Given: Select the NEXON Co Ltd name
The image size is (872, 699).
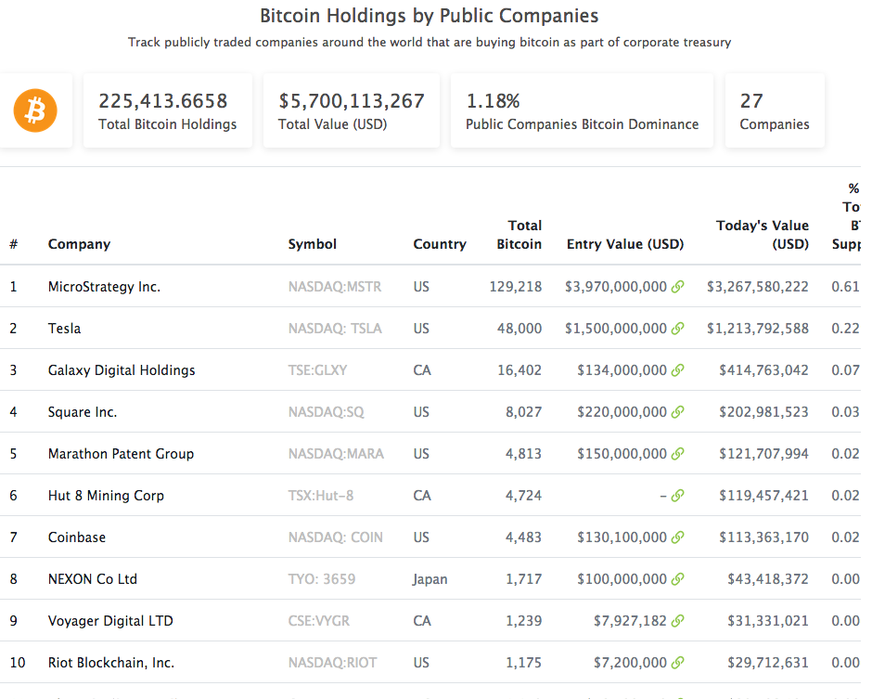Looking at the screenshot, I should click(93, 579).
